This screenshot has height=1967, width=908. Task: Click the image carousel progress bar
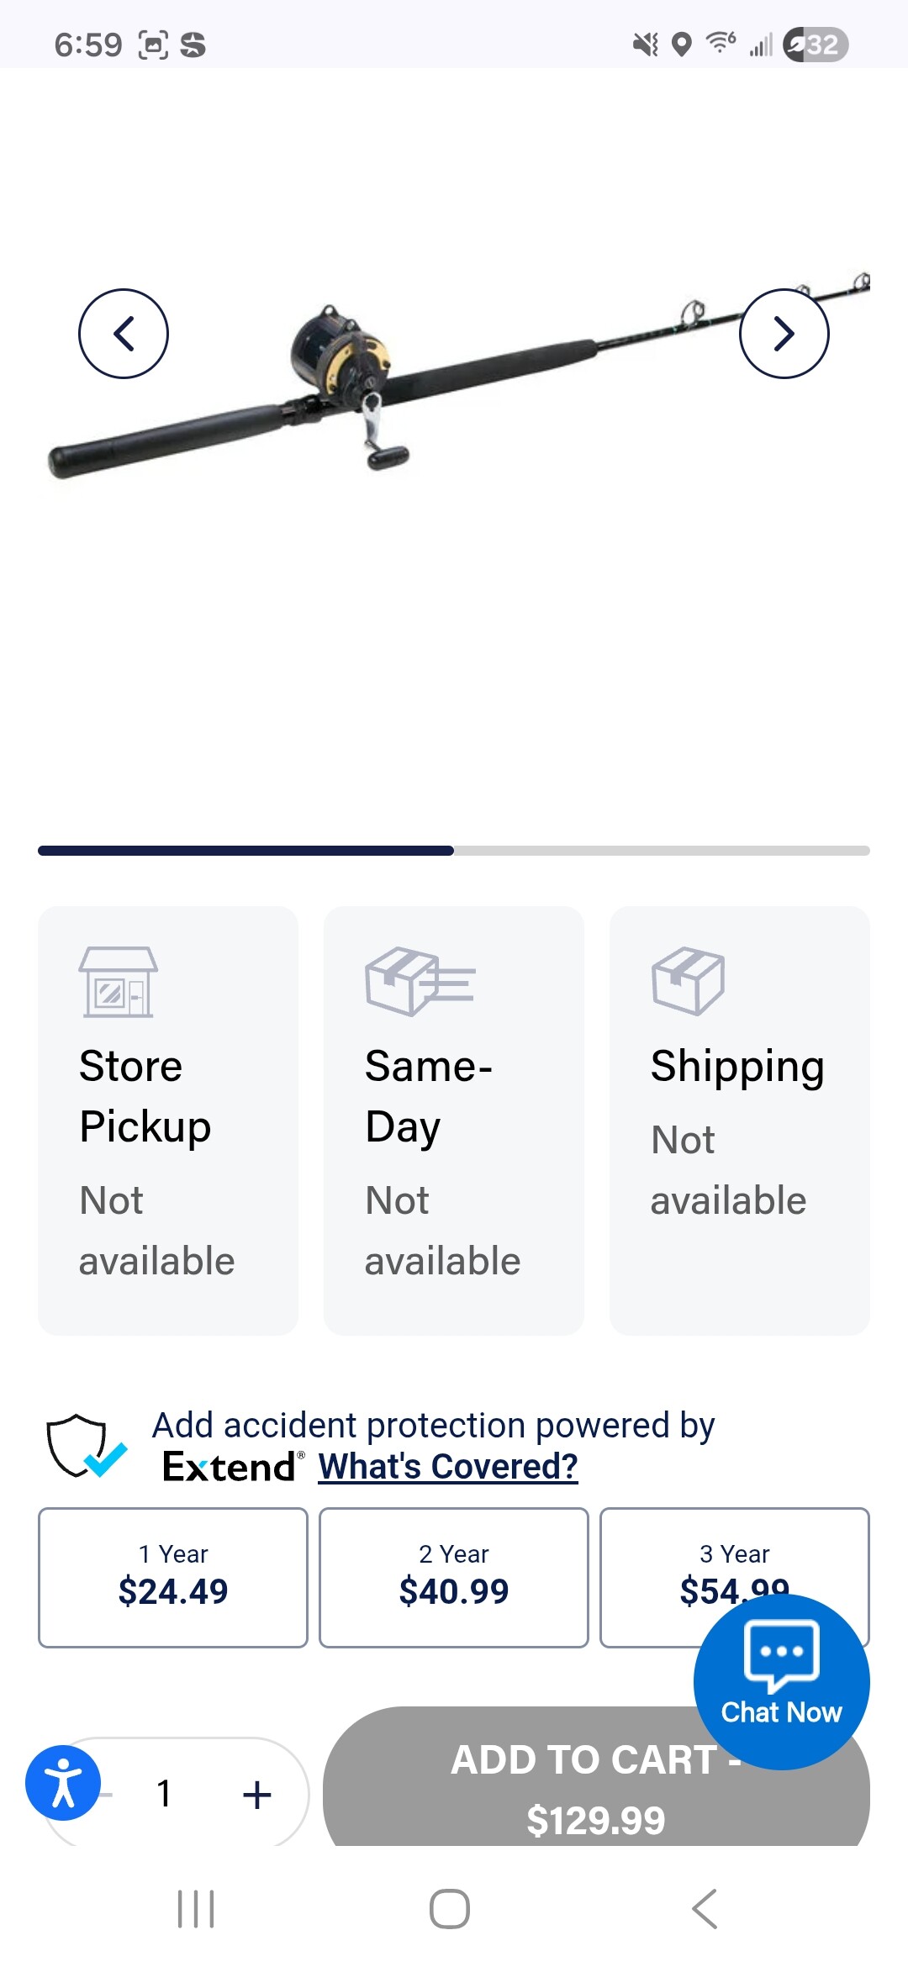click(454, 851)
